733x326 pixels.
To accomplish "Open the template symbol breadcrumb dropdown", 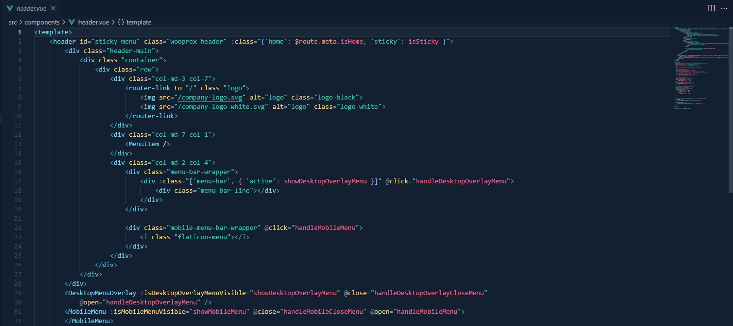I will 138,22.
